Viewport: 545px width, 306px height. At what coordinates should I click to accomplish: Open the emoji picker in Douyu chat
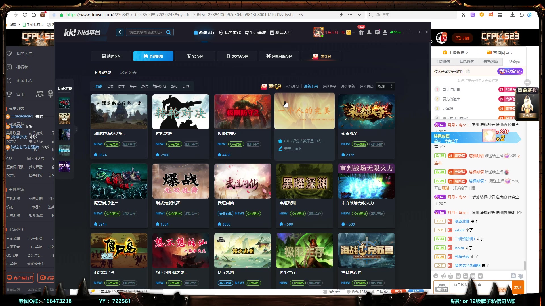coord(436,276)
